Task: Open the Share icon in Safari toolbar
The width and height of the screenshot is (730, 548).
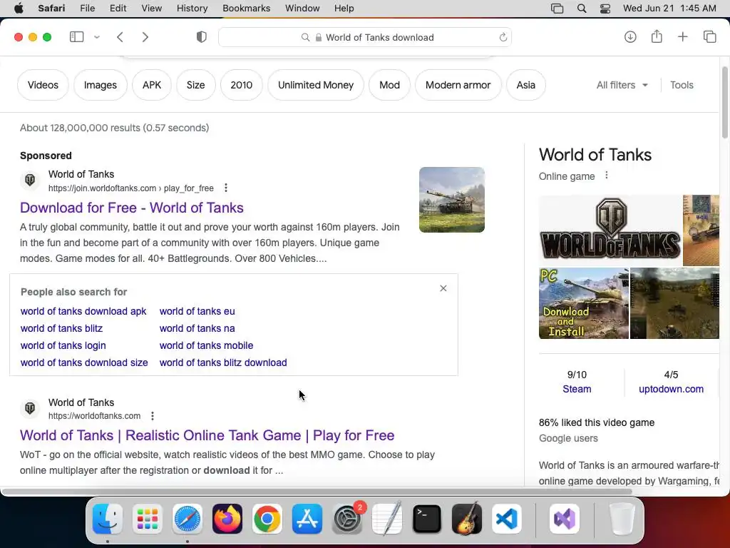Action: point(657,36)
